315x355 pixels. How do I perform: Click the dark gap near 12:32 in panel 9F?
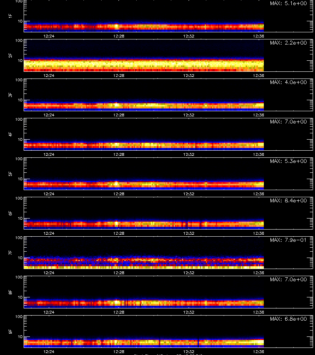click(198, 343)
